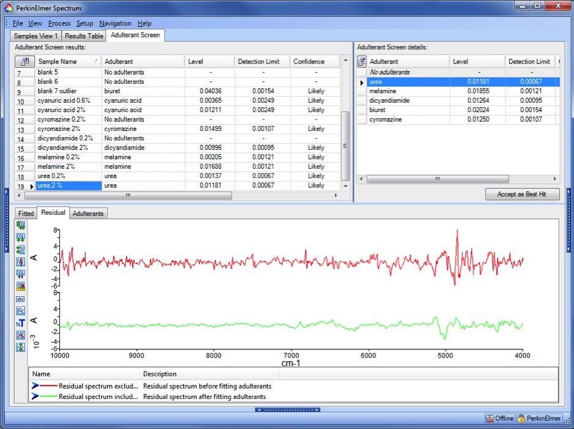Screen dimensions: 574x429
Task: Collapse the bottom panel via dotted handle
Action: point(288,409)
